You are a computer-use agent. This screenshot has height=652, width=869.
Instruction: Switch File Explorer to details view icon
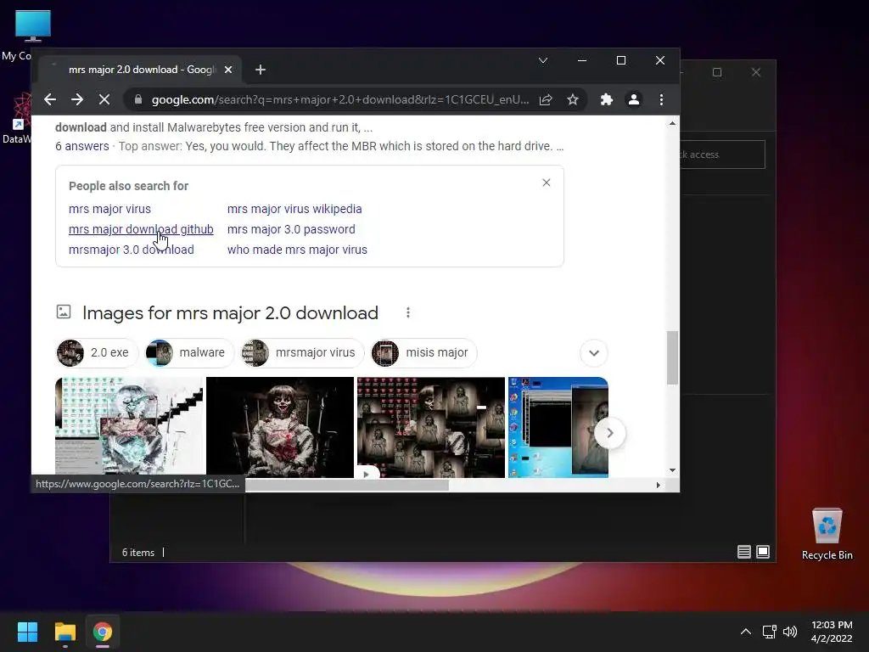[744, 552]
